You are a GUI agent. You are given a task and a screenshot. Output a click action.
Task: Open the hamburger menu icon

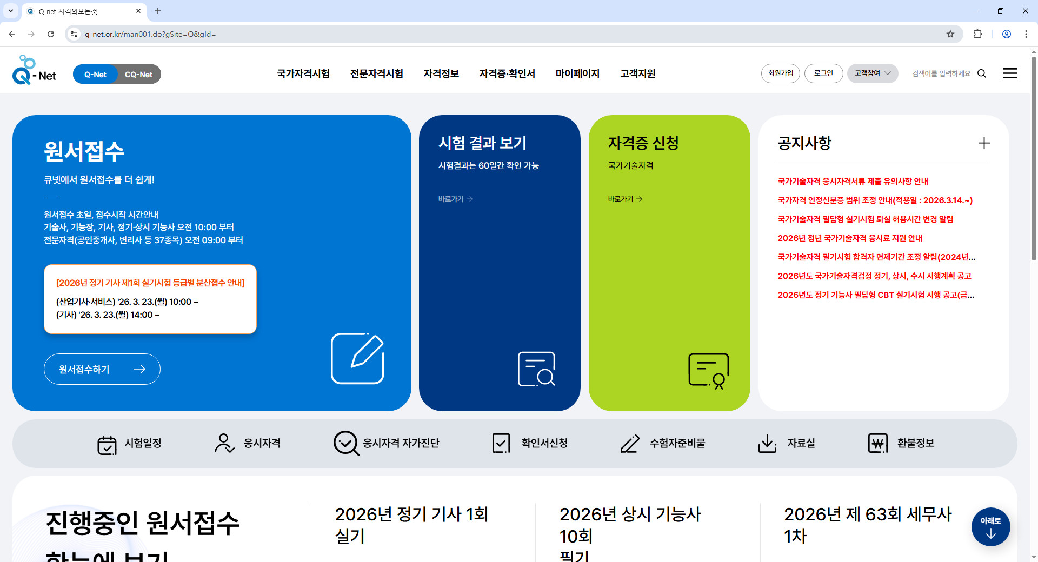[x=1010, y=73]
